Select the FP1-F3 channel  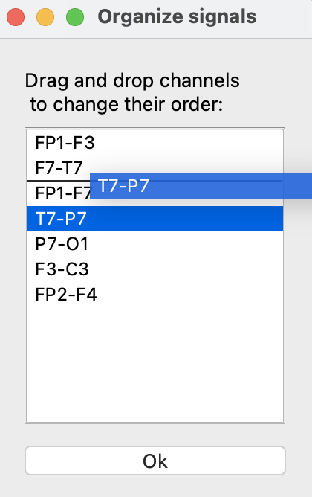pos(155,143)
